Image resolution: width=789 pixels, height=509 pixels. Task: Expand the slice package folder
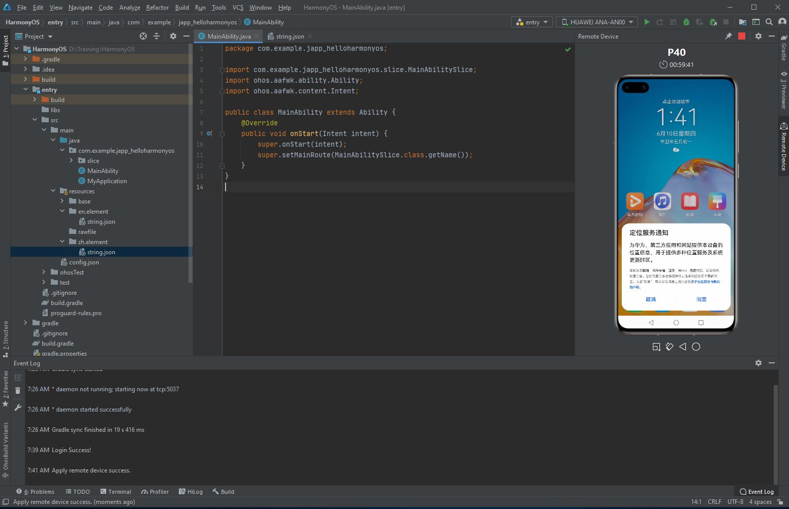click(x=72, y=161)
